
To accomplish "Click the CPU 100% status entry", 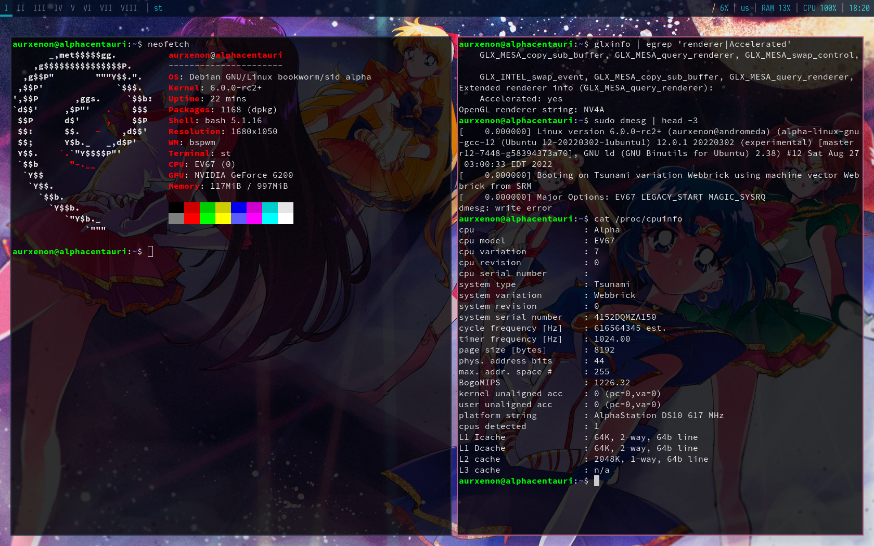I will point(820,8).
